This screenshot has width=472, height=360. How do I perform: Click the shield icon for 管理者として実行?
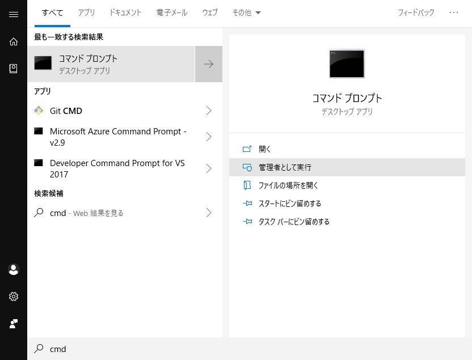(x=247, y=167)
